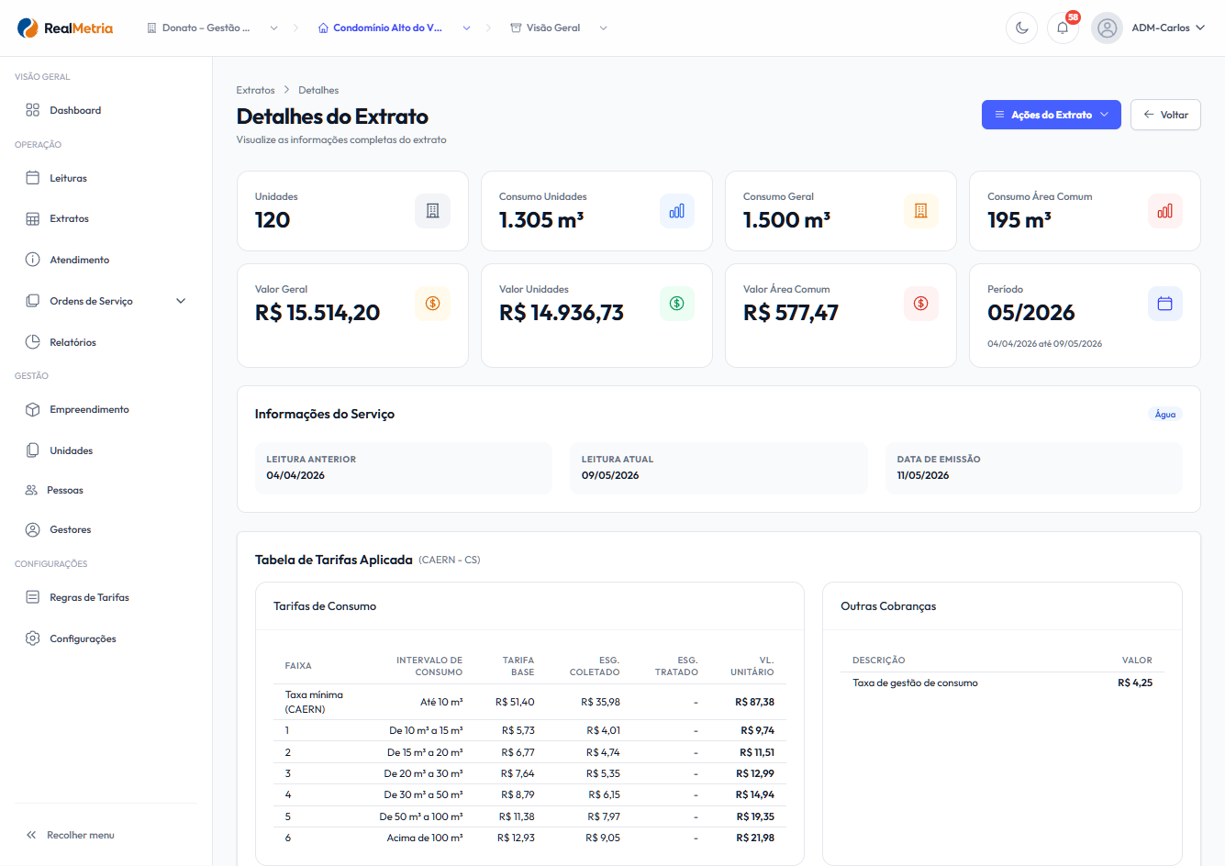Open Ações do Extrato dropdown button

pyautogui.click(x=1052, y=115)
